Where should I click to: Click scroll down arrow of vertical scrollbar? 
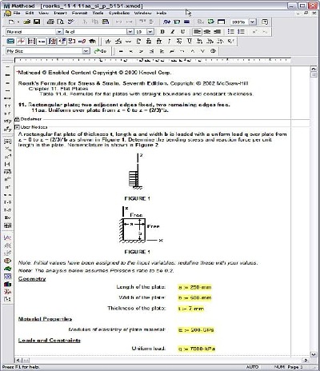click(x=314, y=354)
